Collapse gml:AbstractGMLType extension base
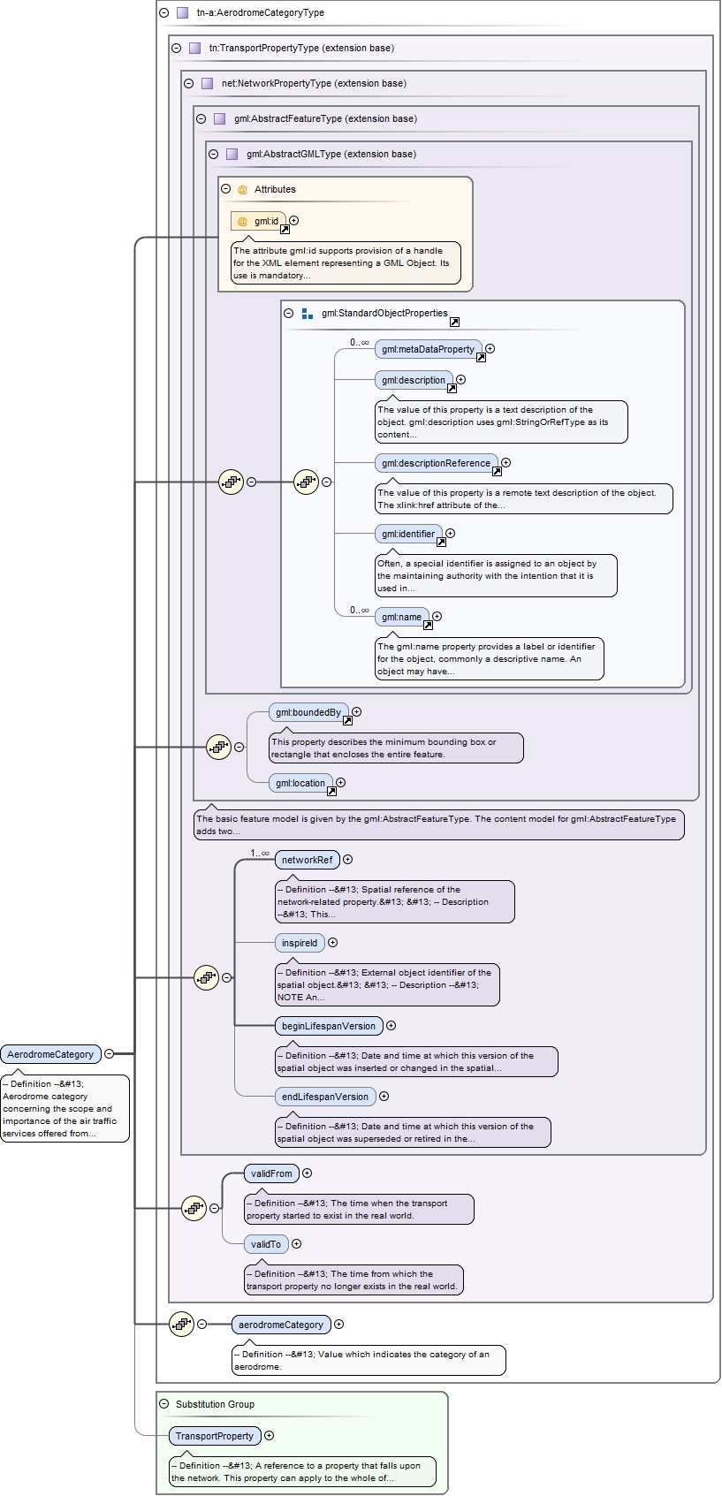The height and width of the screenshot is (1496, 722). point(214,155)
